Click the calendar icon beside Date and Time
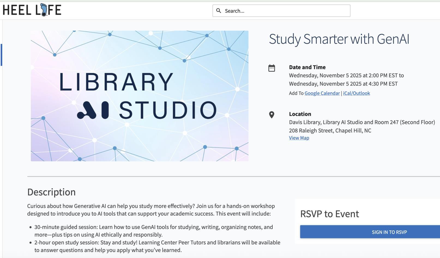This screenshot has height=258, width=440. (272, 68)
